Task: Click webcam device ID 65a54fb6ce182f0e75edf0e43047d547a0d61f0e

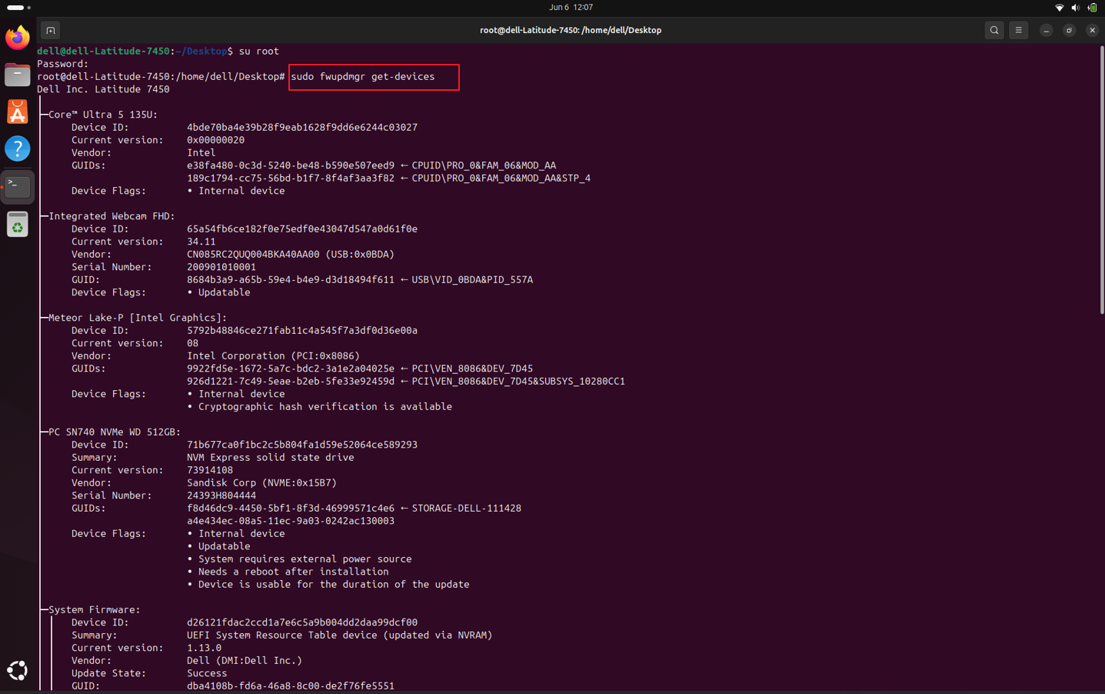Action: (302, 229)
